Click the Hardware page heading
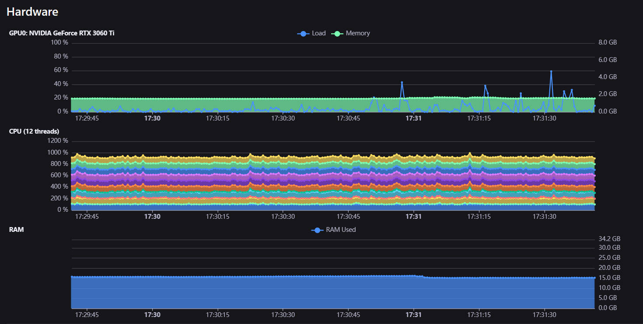 pyautogui.click(x=32, y=12)
